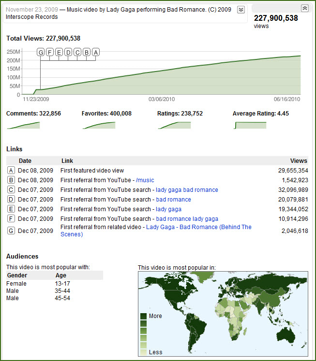316x361 pixels.
Task: Click the November 23, 2009 upload date
Action: coord(32,10)
